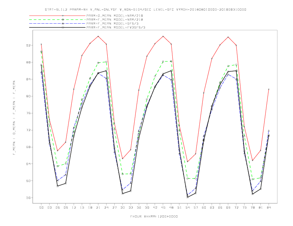Click y-axis tick label 88
This screenshot has width=293, height=226.
coord(28,62)
